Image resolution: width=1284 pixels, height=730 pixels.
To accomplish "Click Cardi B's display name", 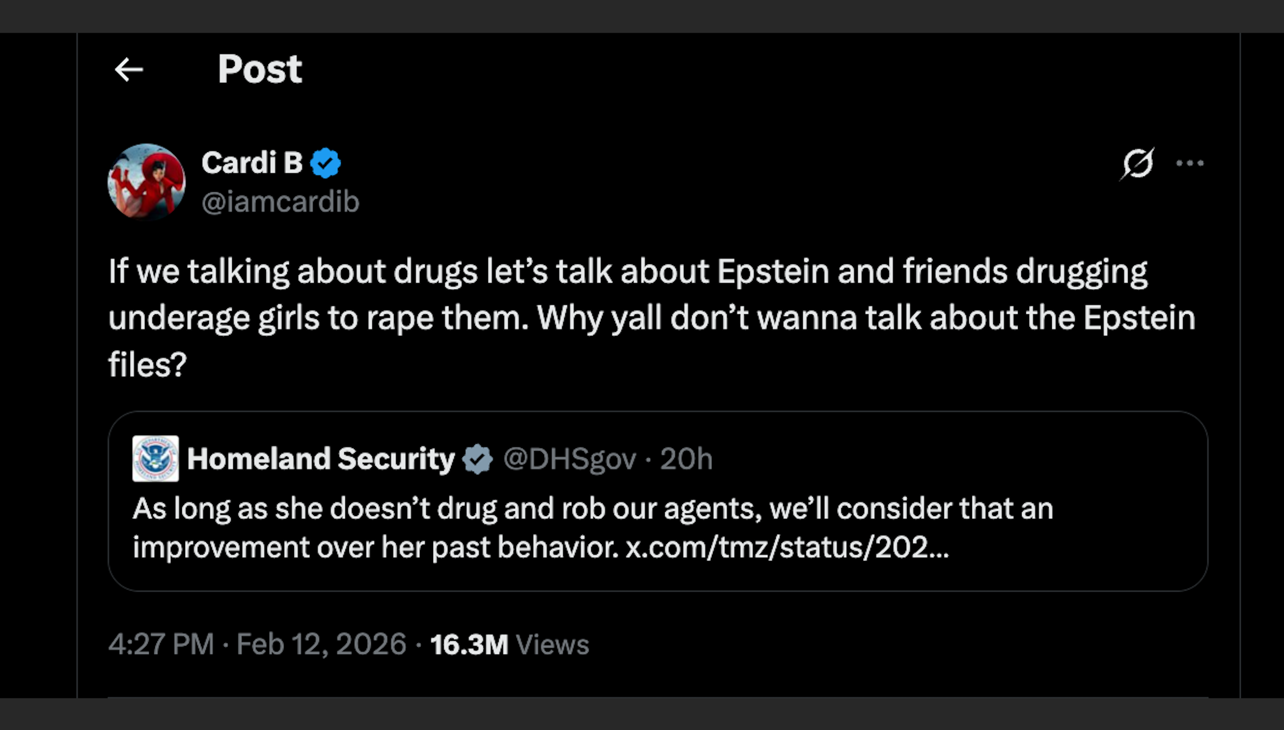I will 252,162.
